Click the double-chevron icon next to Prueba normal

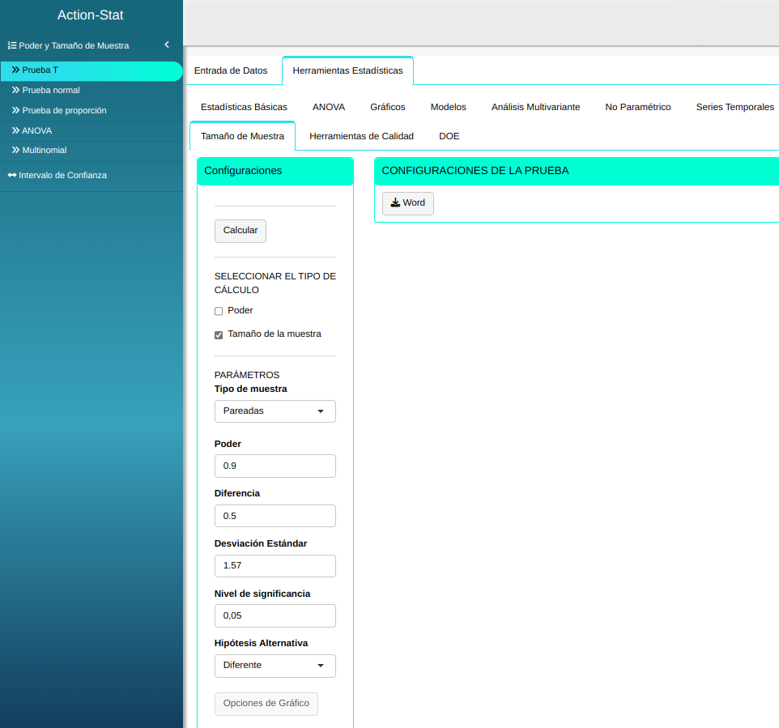coord(15,90)
